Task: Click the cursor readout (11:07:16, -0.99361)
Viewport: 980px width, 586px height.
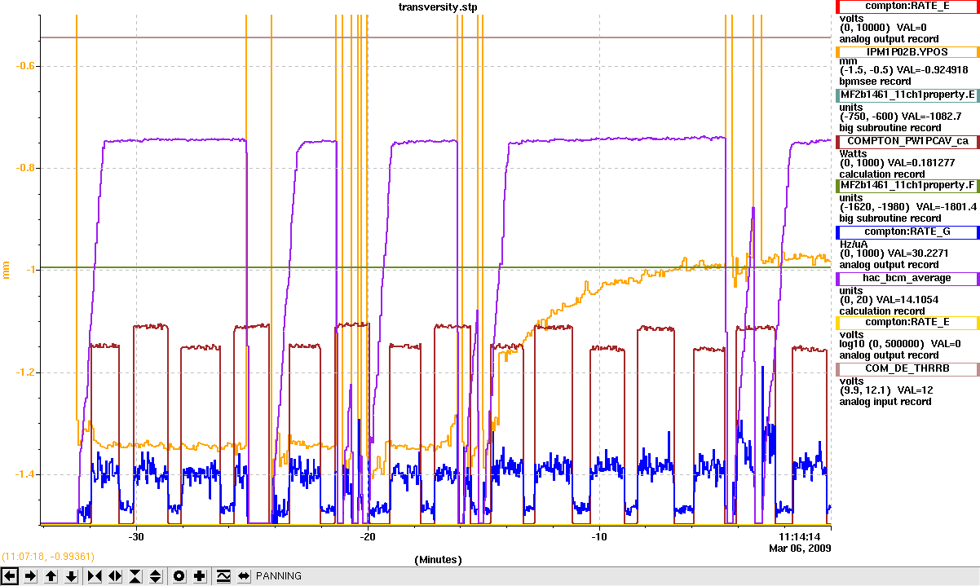Action: point(49,557)
